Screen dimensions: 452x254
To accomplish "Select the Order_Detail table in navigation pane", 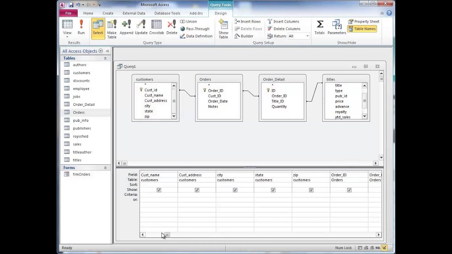I will pyautogui.click(x=84, y=104).
